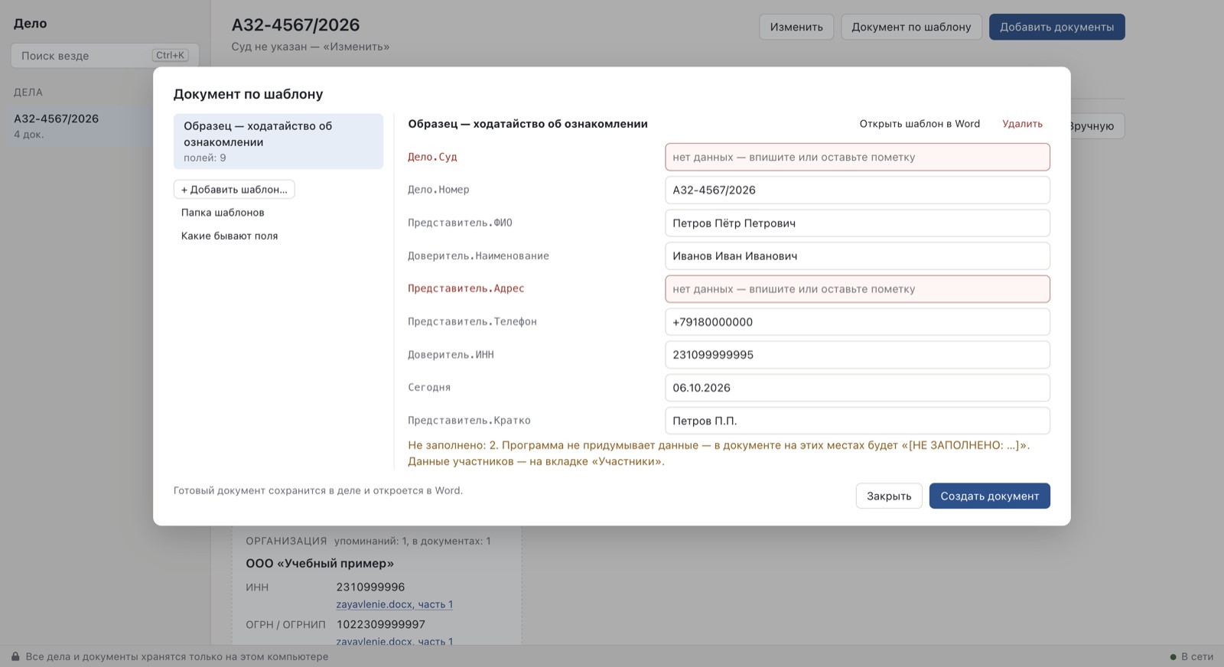Click the ИНН value 2310999996
Image resolution: width=1224 pixels, height=667 pixels.
pyautogui.click(x=370, y=587)
